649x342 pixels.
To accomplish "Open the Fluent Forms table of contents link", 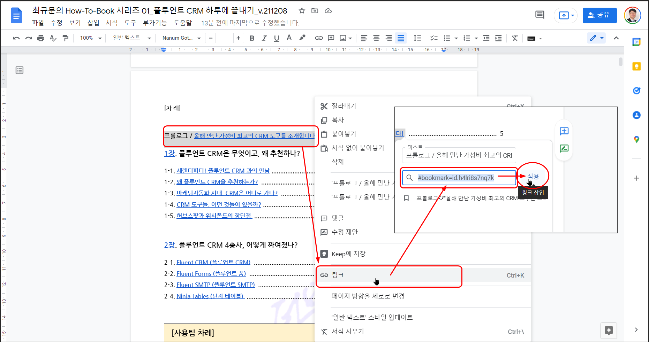I will tap(211, 273).
